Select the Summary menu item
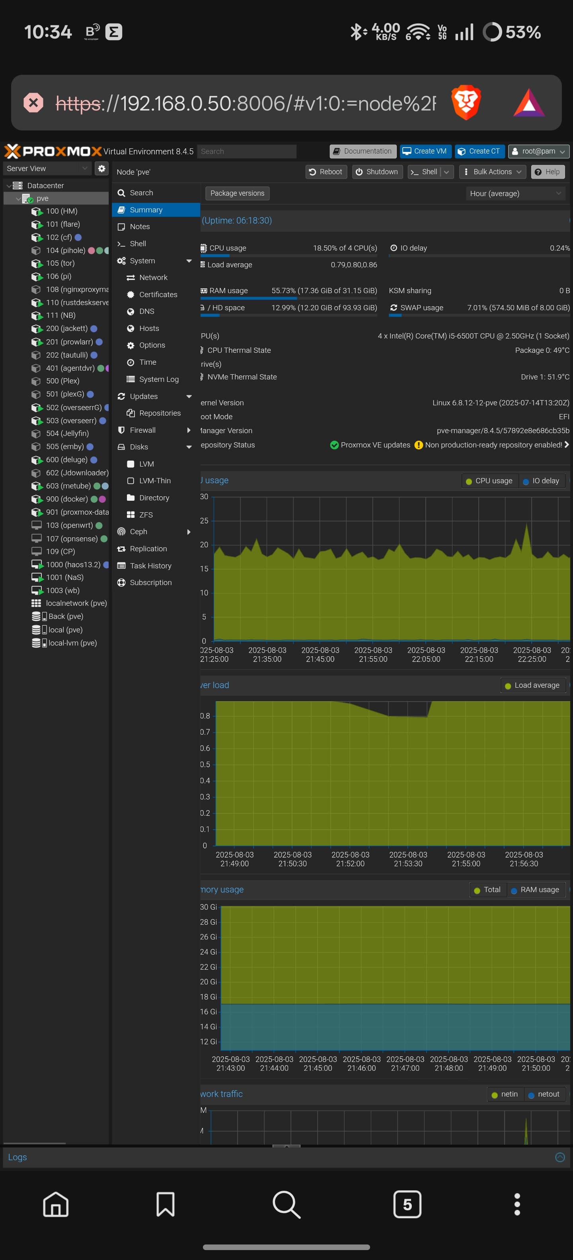The image size is (573, 1260). 156,210
